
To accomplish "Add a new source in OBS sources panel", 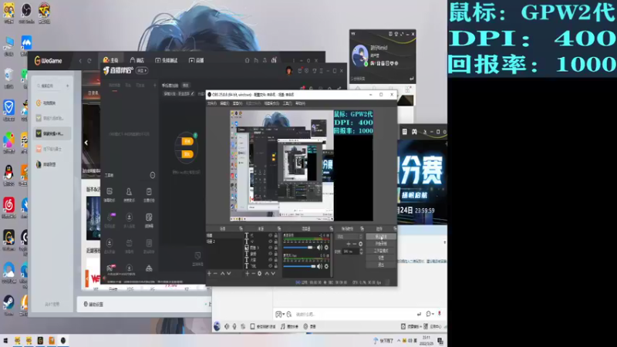I will [x=247, y=274].
